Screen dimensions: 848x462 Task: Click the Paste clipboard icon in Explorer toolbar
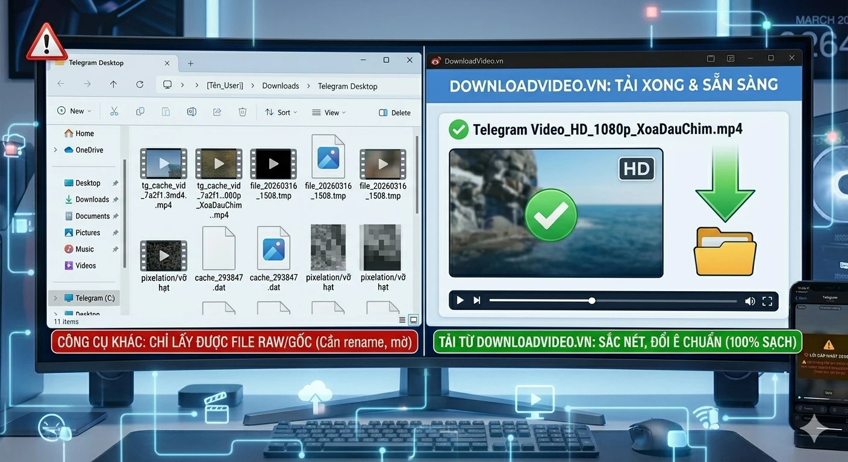point(166,112)
